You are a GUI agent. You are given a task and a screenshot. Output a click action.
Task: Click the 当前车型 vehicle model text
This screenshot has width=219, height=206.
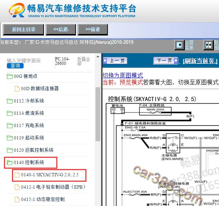coord(66,42)
